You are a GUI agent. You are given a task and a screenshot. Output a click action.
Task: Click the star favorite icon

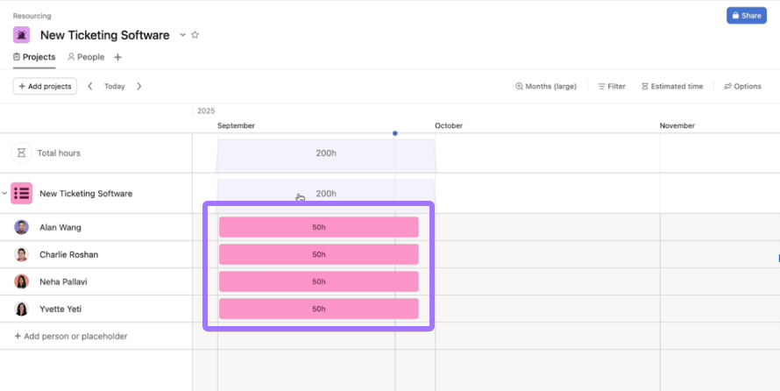(195, 35)
